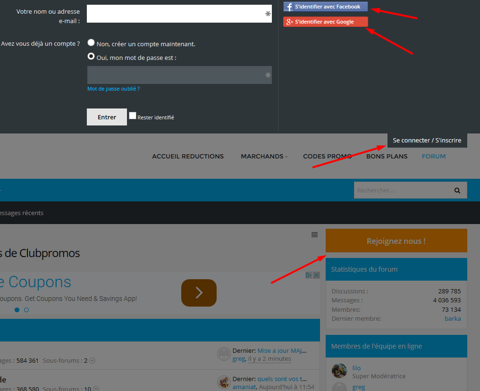Viewport: 480px width, 391px height.
Task: Click the ad's orange arrow button
Action: [x=199, y=293]
